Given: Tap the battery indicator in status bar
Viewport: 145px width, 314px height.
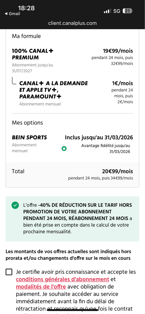Looking at the screenshot, I should 128,11.
